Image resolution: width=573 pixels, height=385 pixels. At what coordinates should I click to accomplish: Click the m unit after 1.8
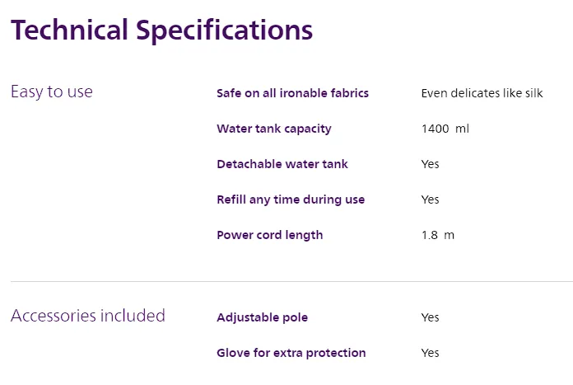point(450,235)
